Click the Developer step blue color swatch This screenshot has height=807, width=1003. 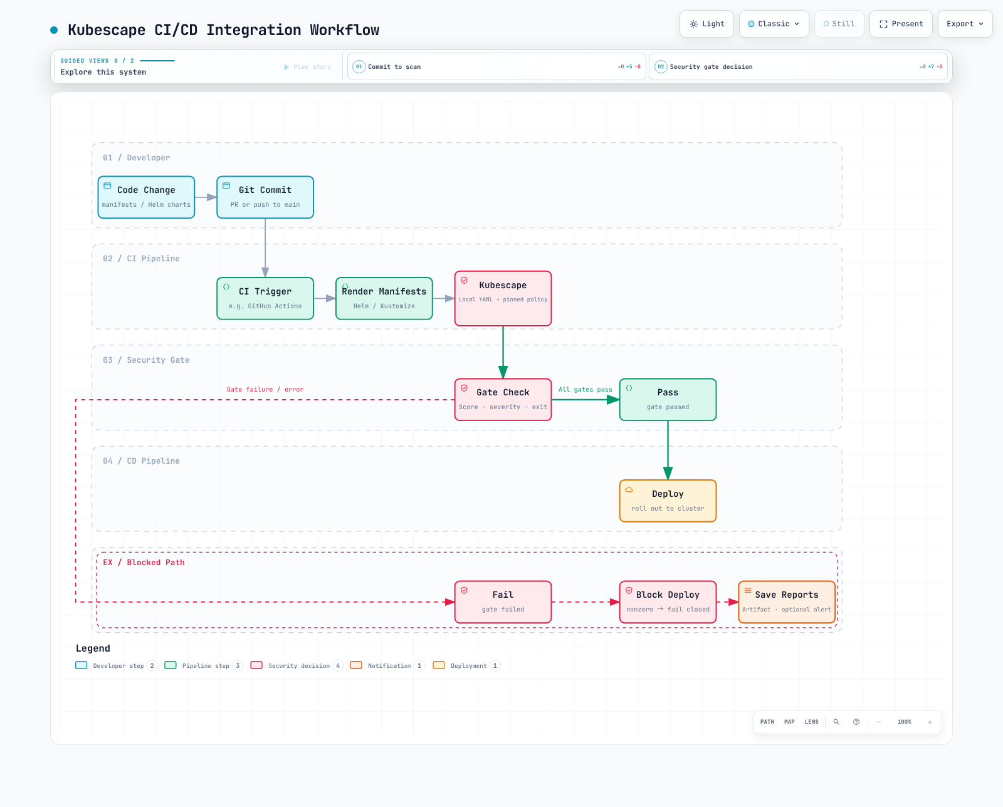81,665
